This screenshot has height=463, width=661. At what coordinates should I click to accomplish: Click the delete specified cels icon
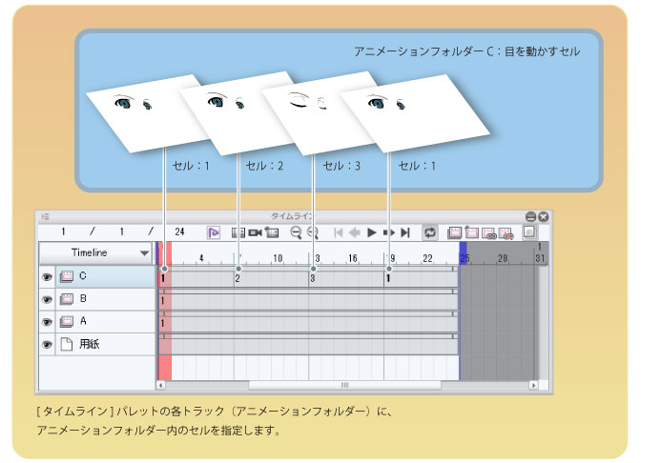pos(506,233)
